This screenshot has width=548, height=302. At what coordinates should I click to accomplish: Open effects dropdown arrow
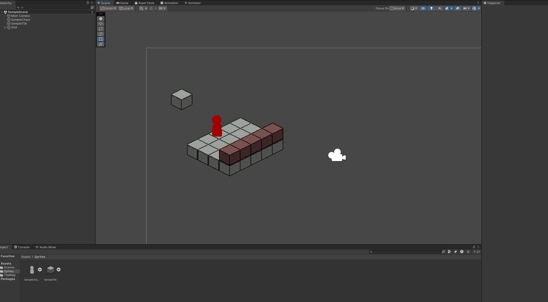coord(452,8)
